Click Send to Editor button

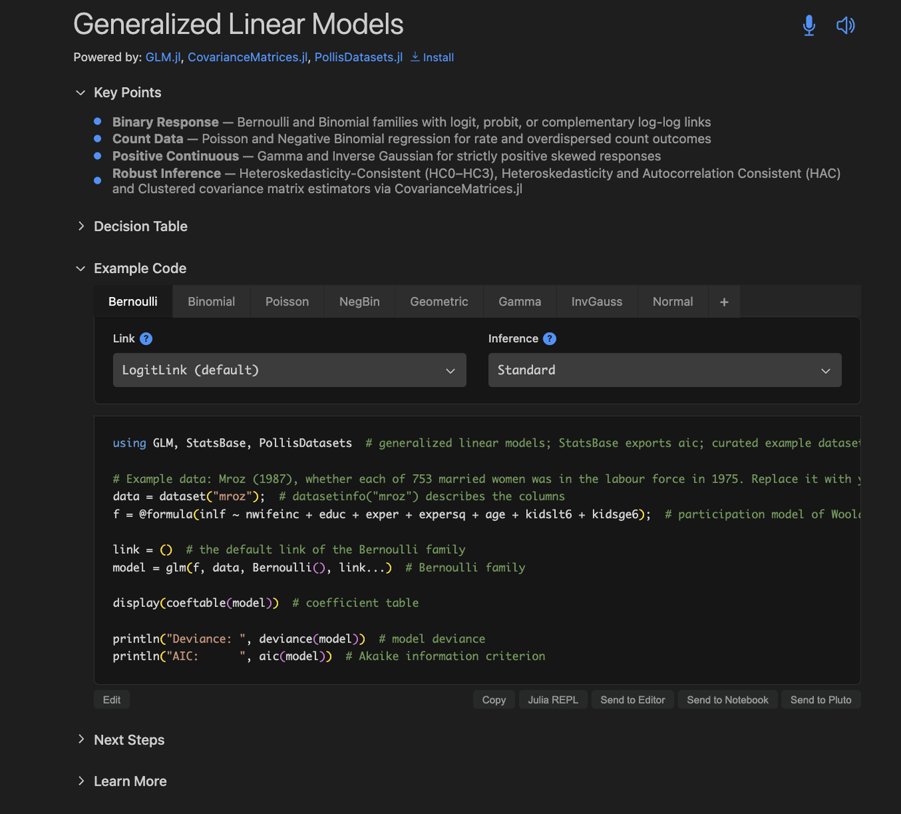[633, 700]
